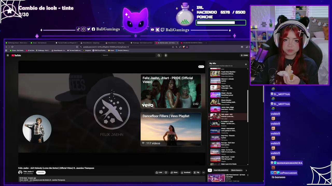Open the Brave shields lion icon
The height and width of the screenshot is (186, 332).
tap(184, 47)
